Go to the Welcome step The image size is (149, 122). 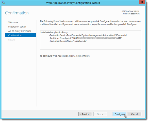point(13,22)
